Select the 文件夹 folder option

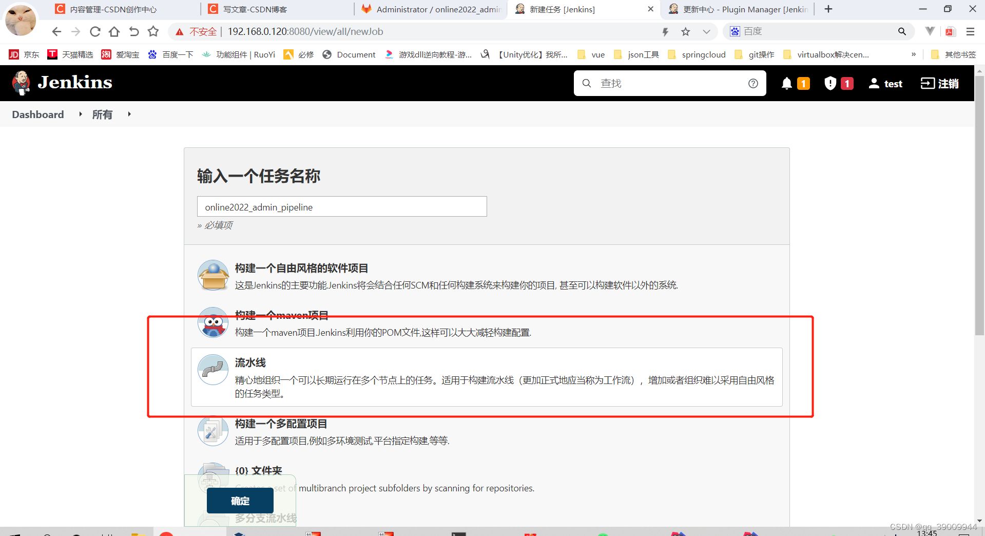487,478
